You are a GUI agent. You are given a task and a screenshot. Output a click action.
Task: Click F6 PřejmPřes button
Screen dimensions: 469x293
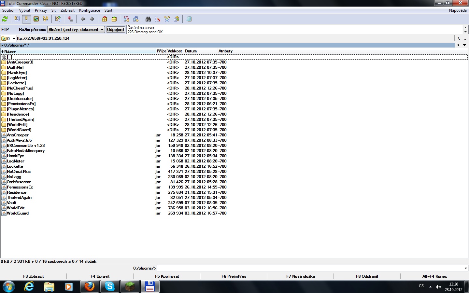(x=234, y=276)
